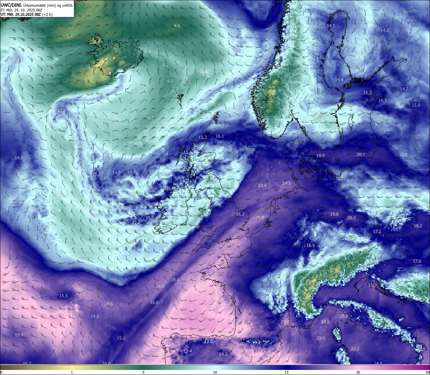Click the 19.8 map value

pos(334,214)
